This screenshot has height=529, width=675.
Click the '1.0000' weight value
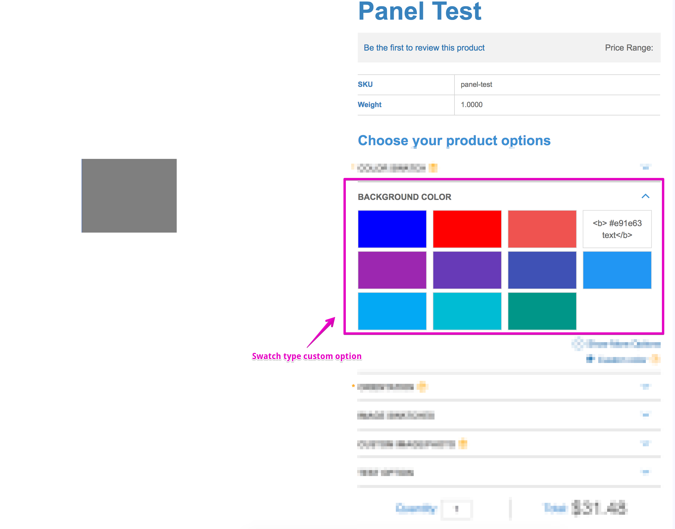click(x=471, y=105)
